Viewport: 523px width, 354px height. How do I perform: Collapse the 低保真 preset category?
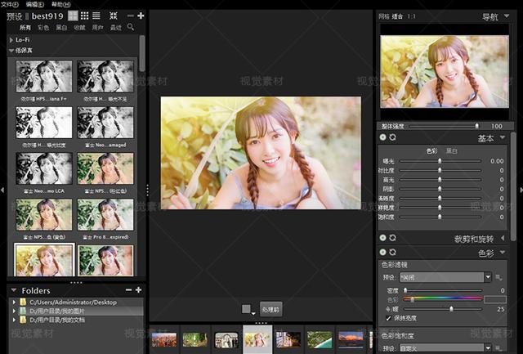point(11,51)
